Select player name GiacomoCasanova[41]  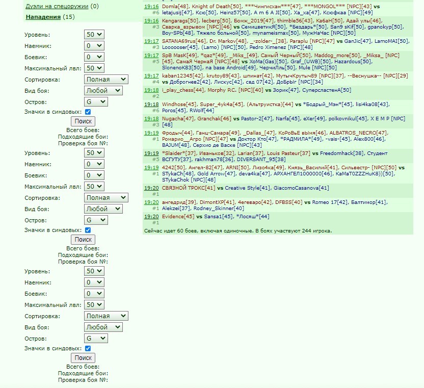pyautogui.click(x=301, y=188)
